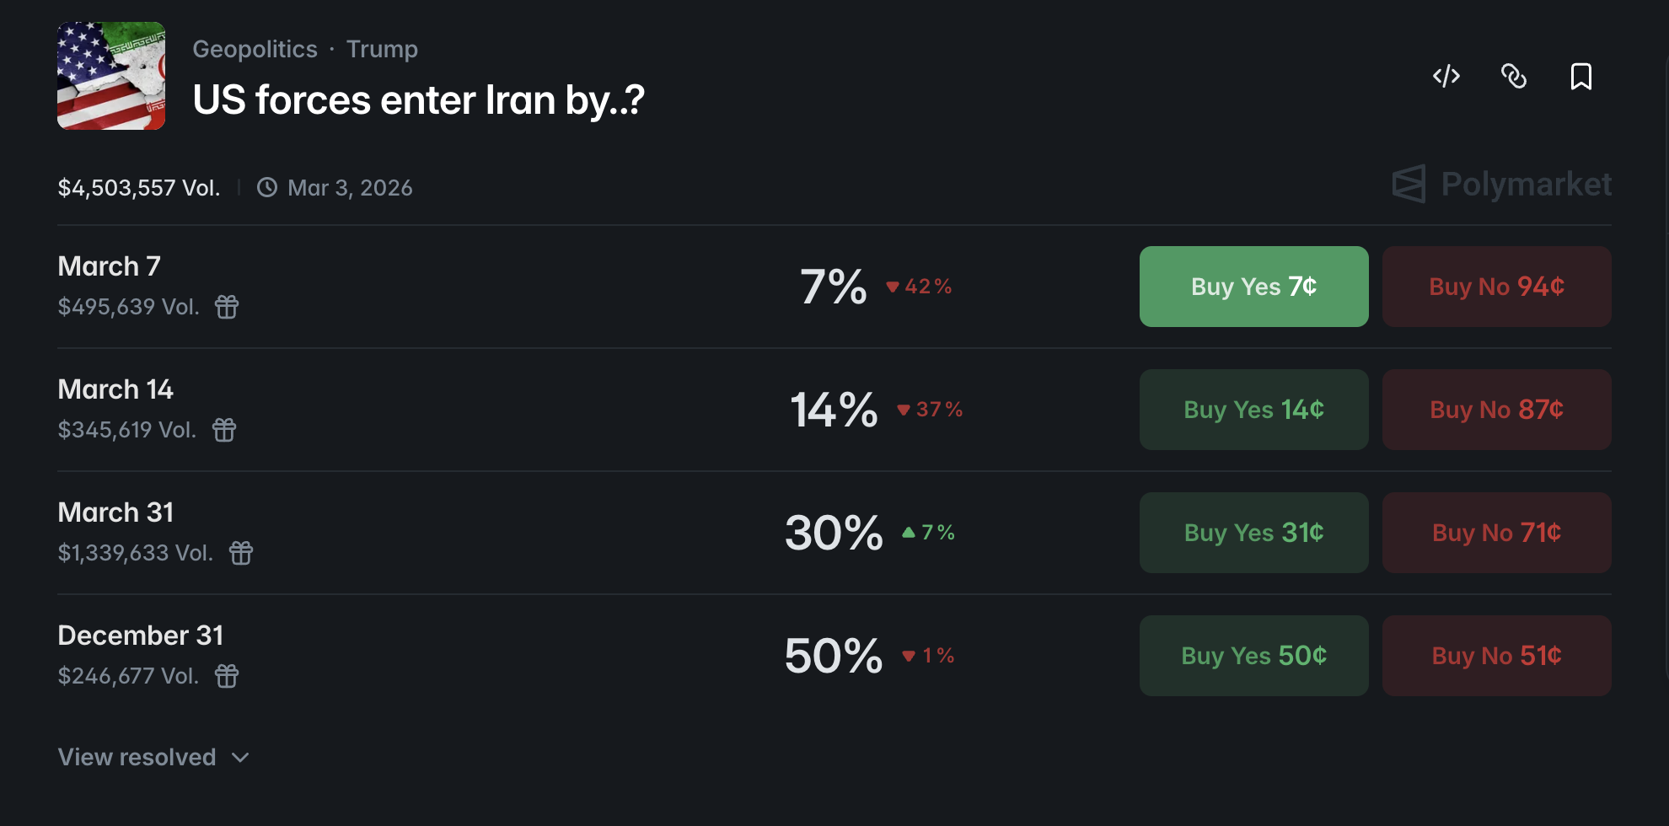Click the Polymarket logo
This screenshot has height=826, width=1669.
1501,184
